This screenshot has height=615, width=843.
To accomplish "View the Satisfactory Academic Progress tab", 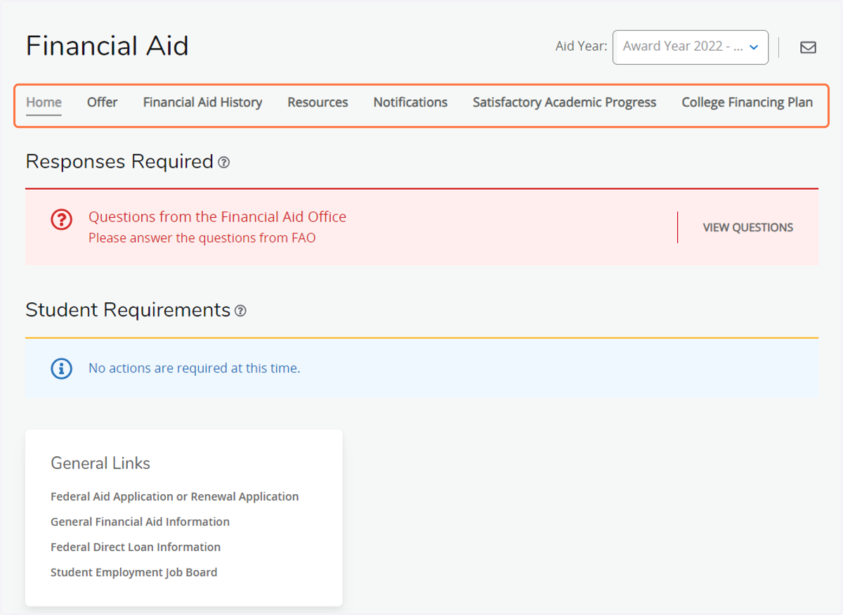I will tap(564, 103).
